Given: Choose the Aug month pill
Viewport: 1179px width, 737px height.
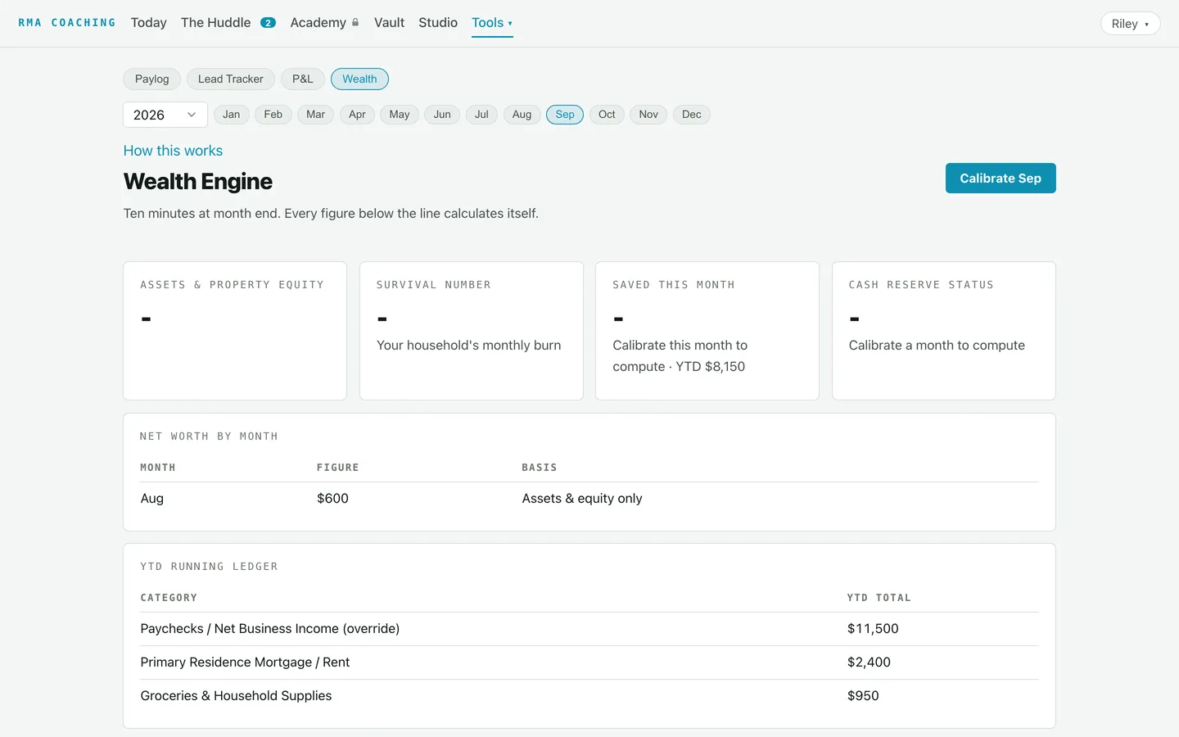Looking at the screenshot, I should (522, 115).
